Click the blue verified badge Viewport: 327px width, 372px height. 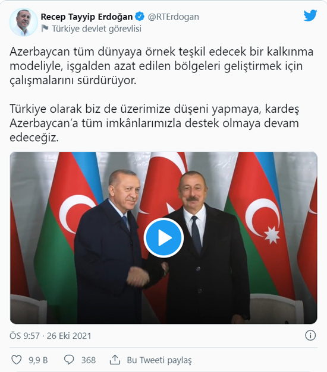pyautogui.click(x=140, y=17)
